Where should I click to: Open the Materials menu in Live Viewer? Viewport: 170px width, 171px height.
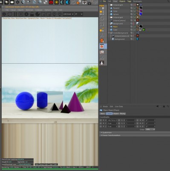pyautogui.click(x=29, y=10)
